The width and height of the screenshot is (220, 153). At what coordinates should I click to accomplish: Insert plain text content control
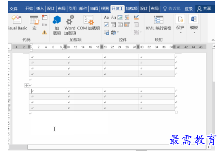pos(113,17)
